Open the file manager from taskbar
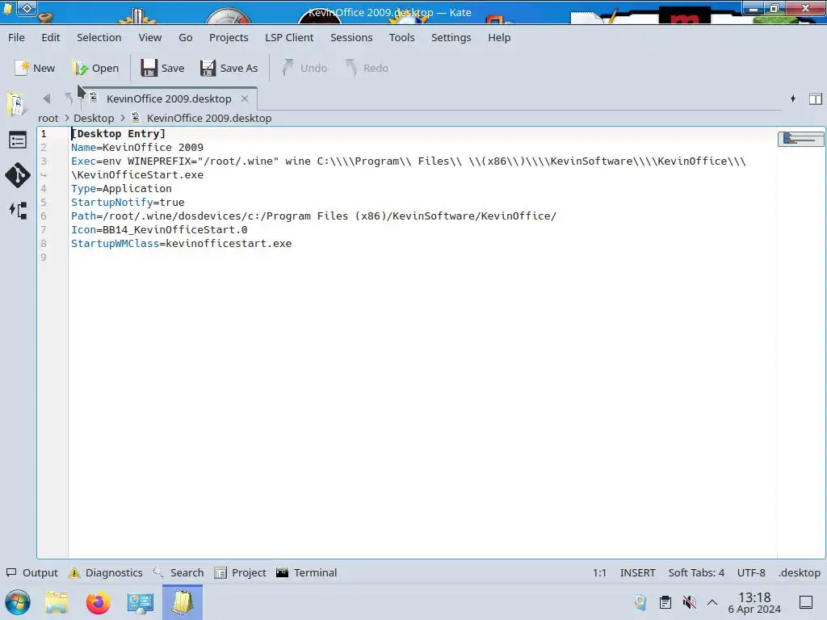Screen dimensions: 827x620 pos(57,602)
